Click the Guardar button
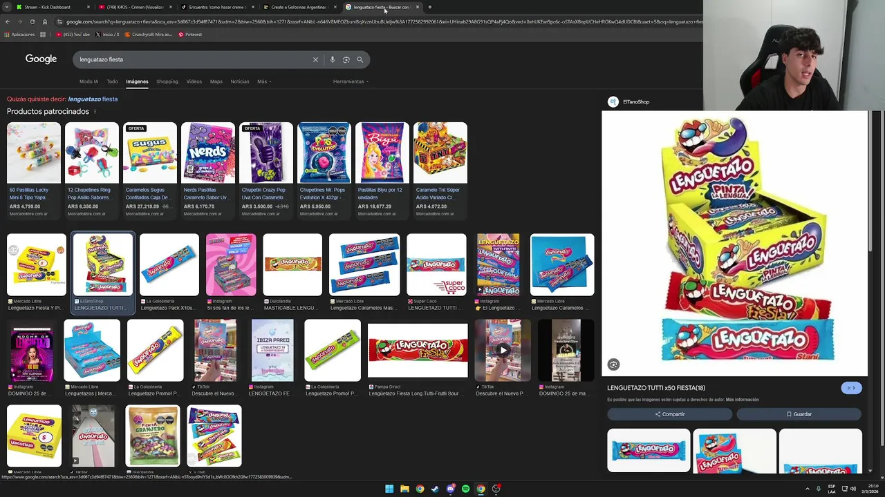Screen dimensions: 885x497 tap(799, 414)
